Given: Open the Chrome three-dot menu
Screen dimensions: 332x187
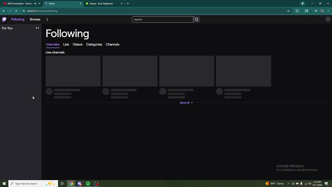Looking at the screenshot, I should point(328,11).
